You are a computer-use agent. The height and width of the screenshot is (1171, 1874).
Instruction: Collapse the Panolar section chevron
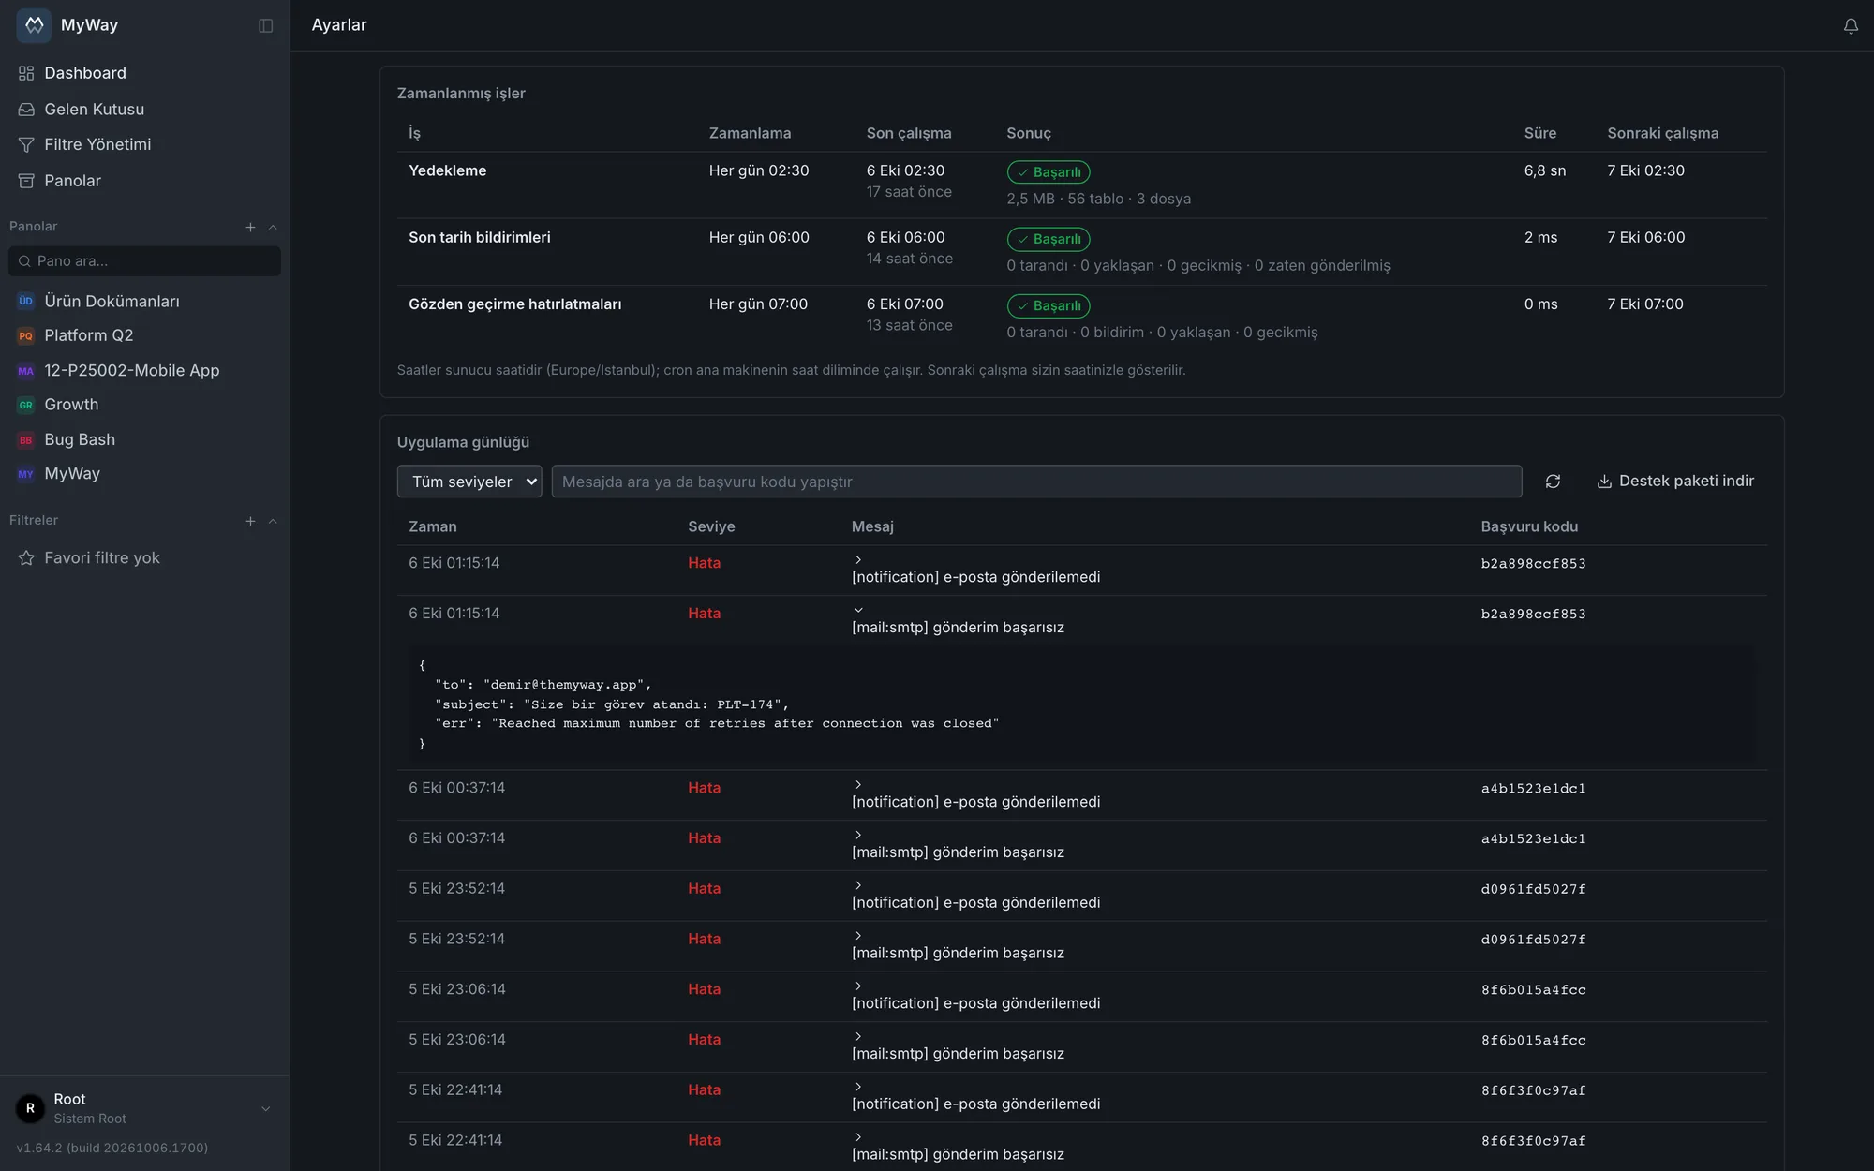click(x=273, y=227)
